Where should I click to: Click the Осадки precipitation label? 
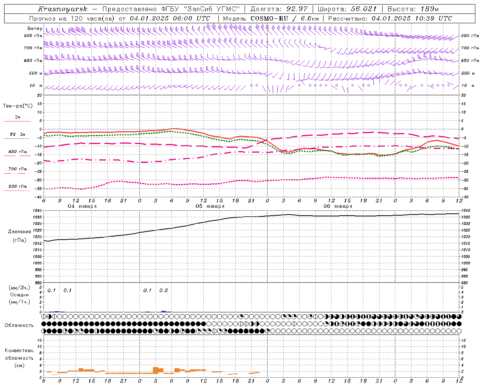click(19, 295)
